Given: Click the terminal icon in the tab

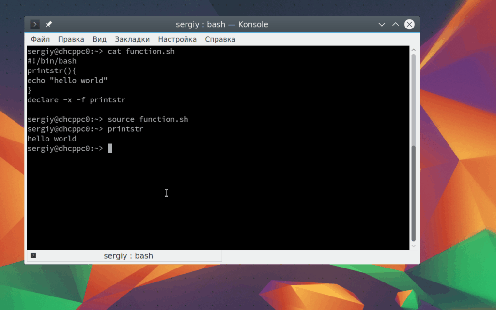Looking at the screenshot, I should (x=33, y=255).
